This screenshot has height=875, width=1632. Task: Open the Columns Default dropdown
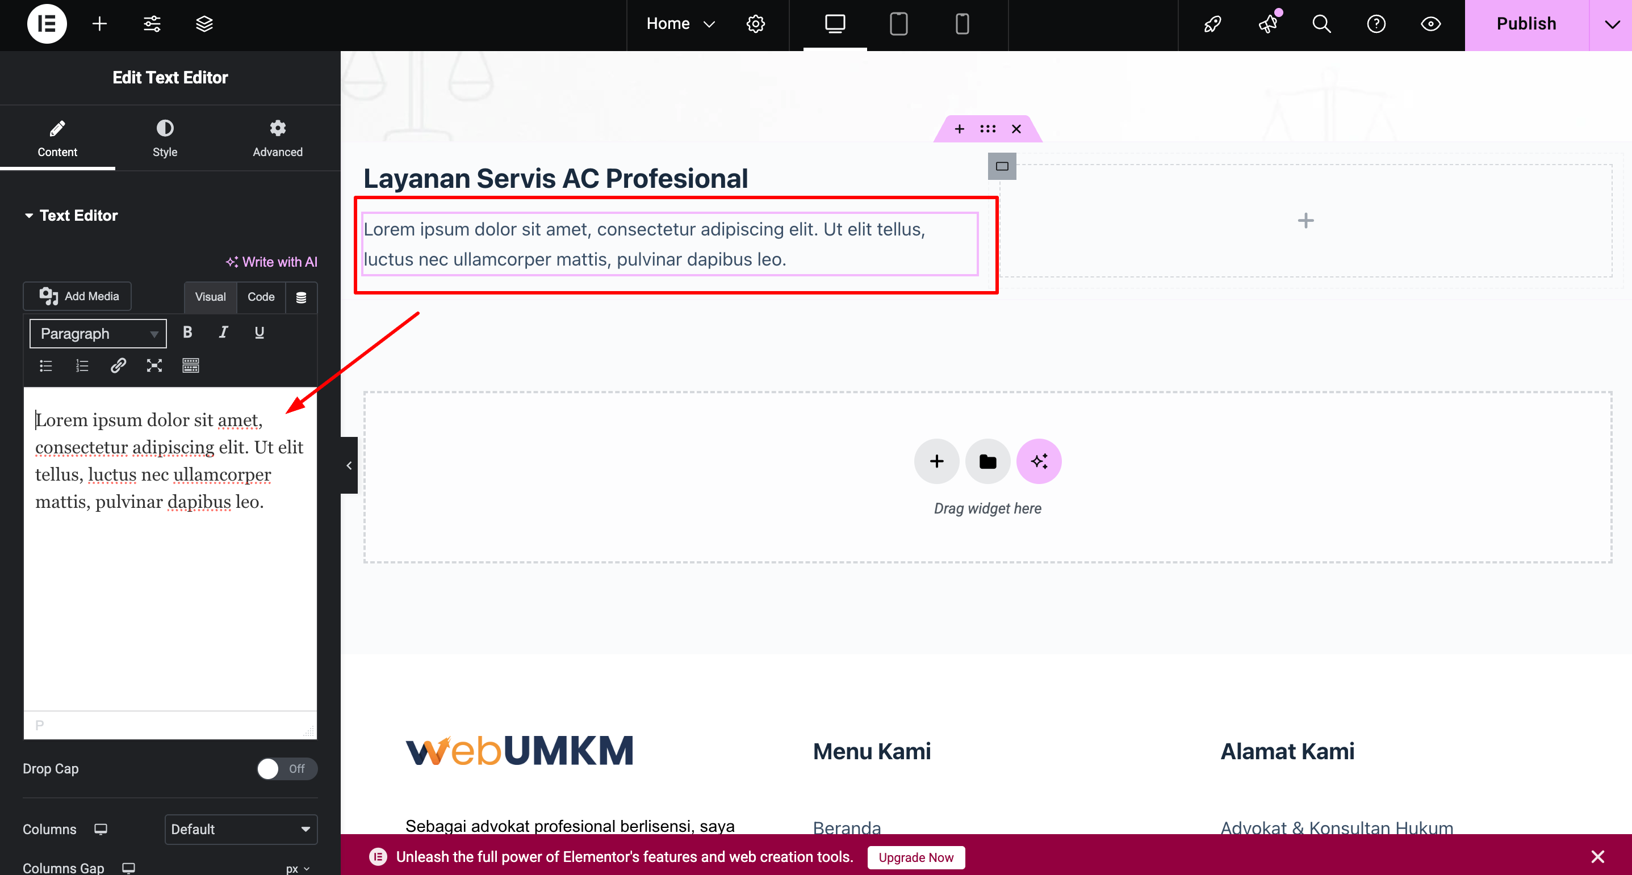pos(241,830)
